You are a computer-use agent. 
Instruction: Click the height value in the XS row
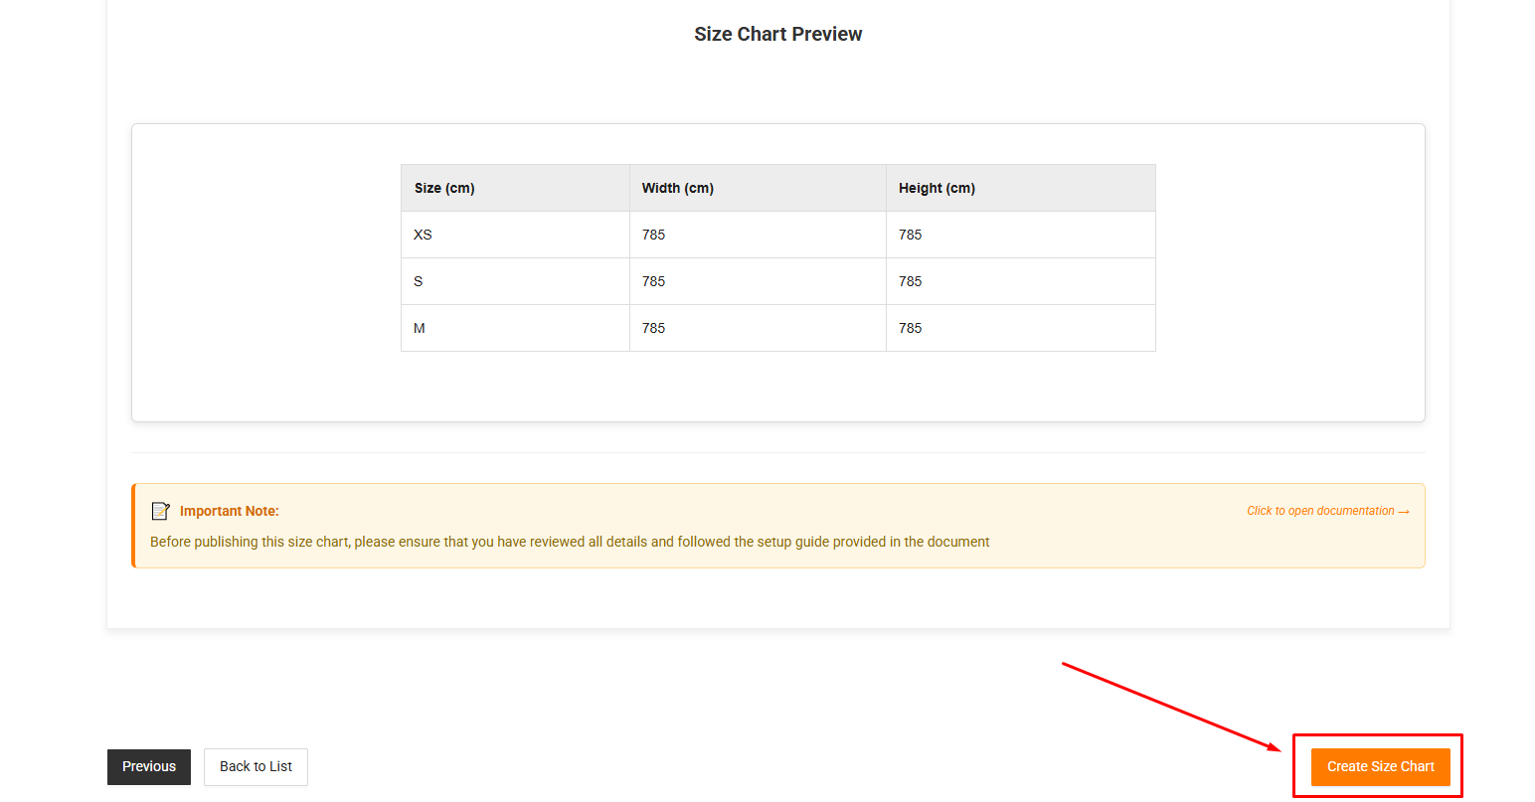point(910,235)
